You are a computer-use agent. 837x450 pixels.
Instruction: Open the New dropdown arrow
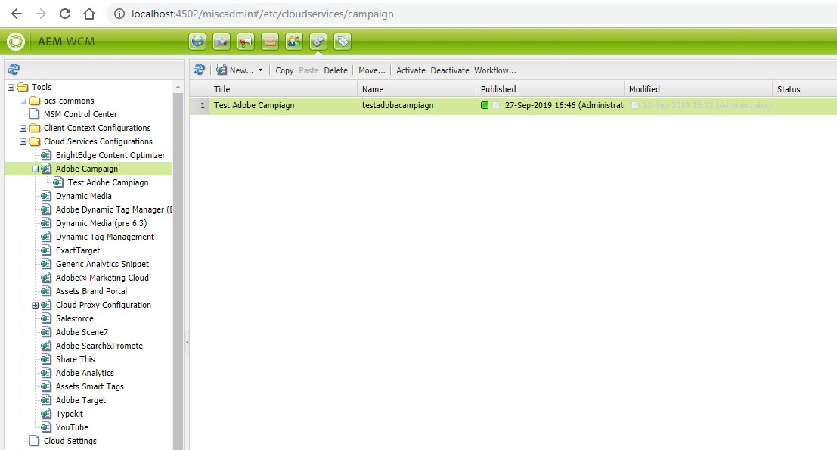coord(261,70)
